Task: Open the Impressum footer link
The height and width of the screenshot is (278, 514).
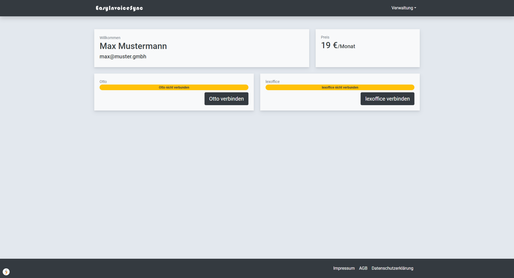Action: tap(344, 268)
